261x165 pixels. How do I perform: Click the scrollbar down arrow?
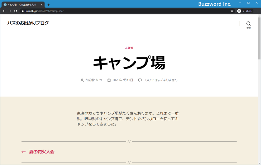[x=259, y=163]
